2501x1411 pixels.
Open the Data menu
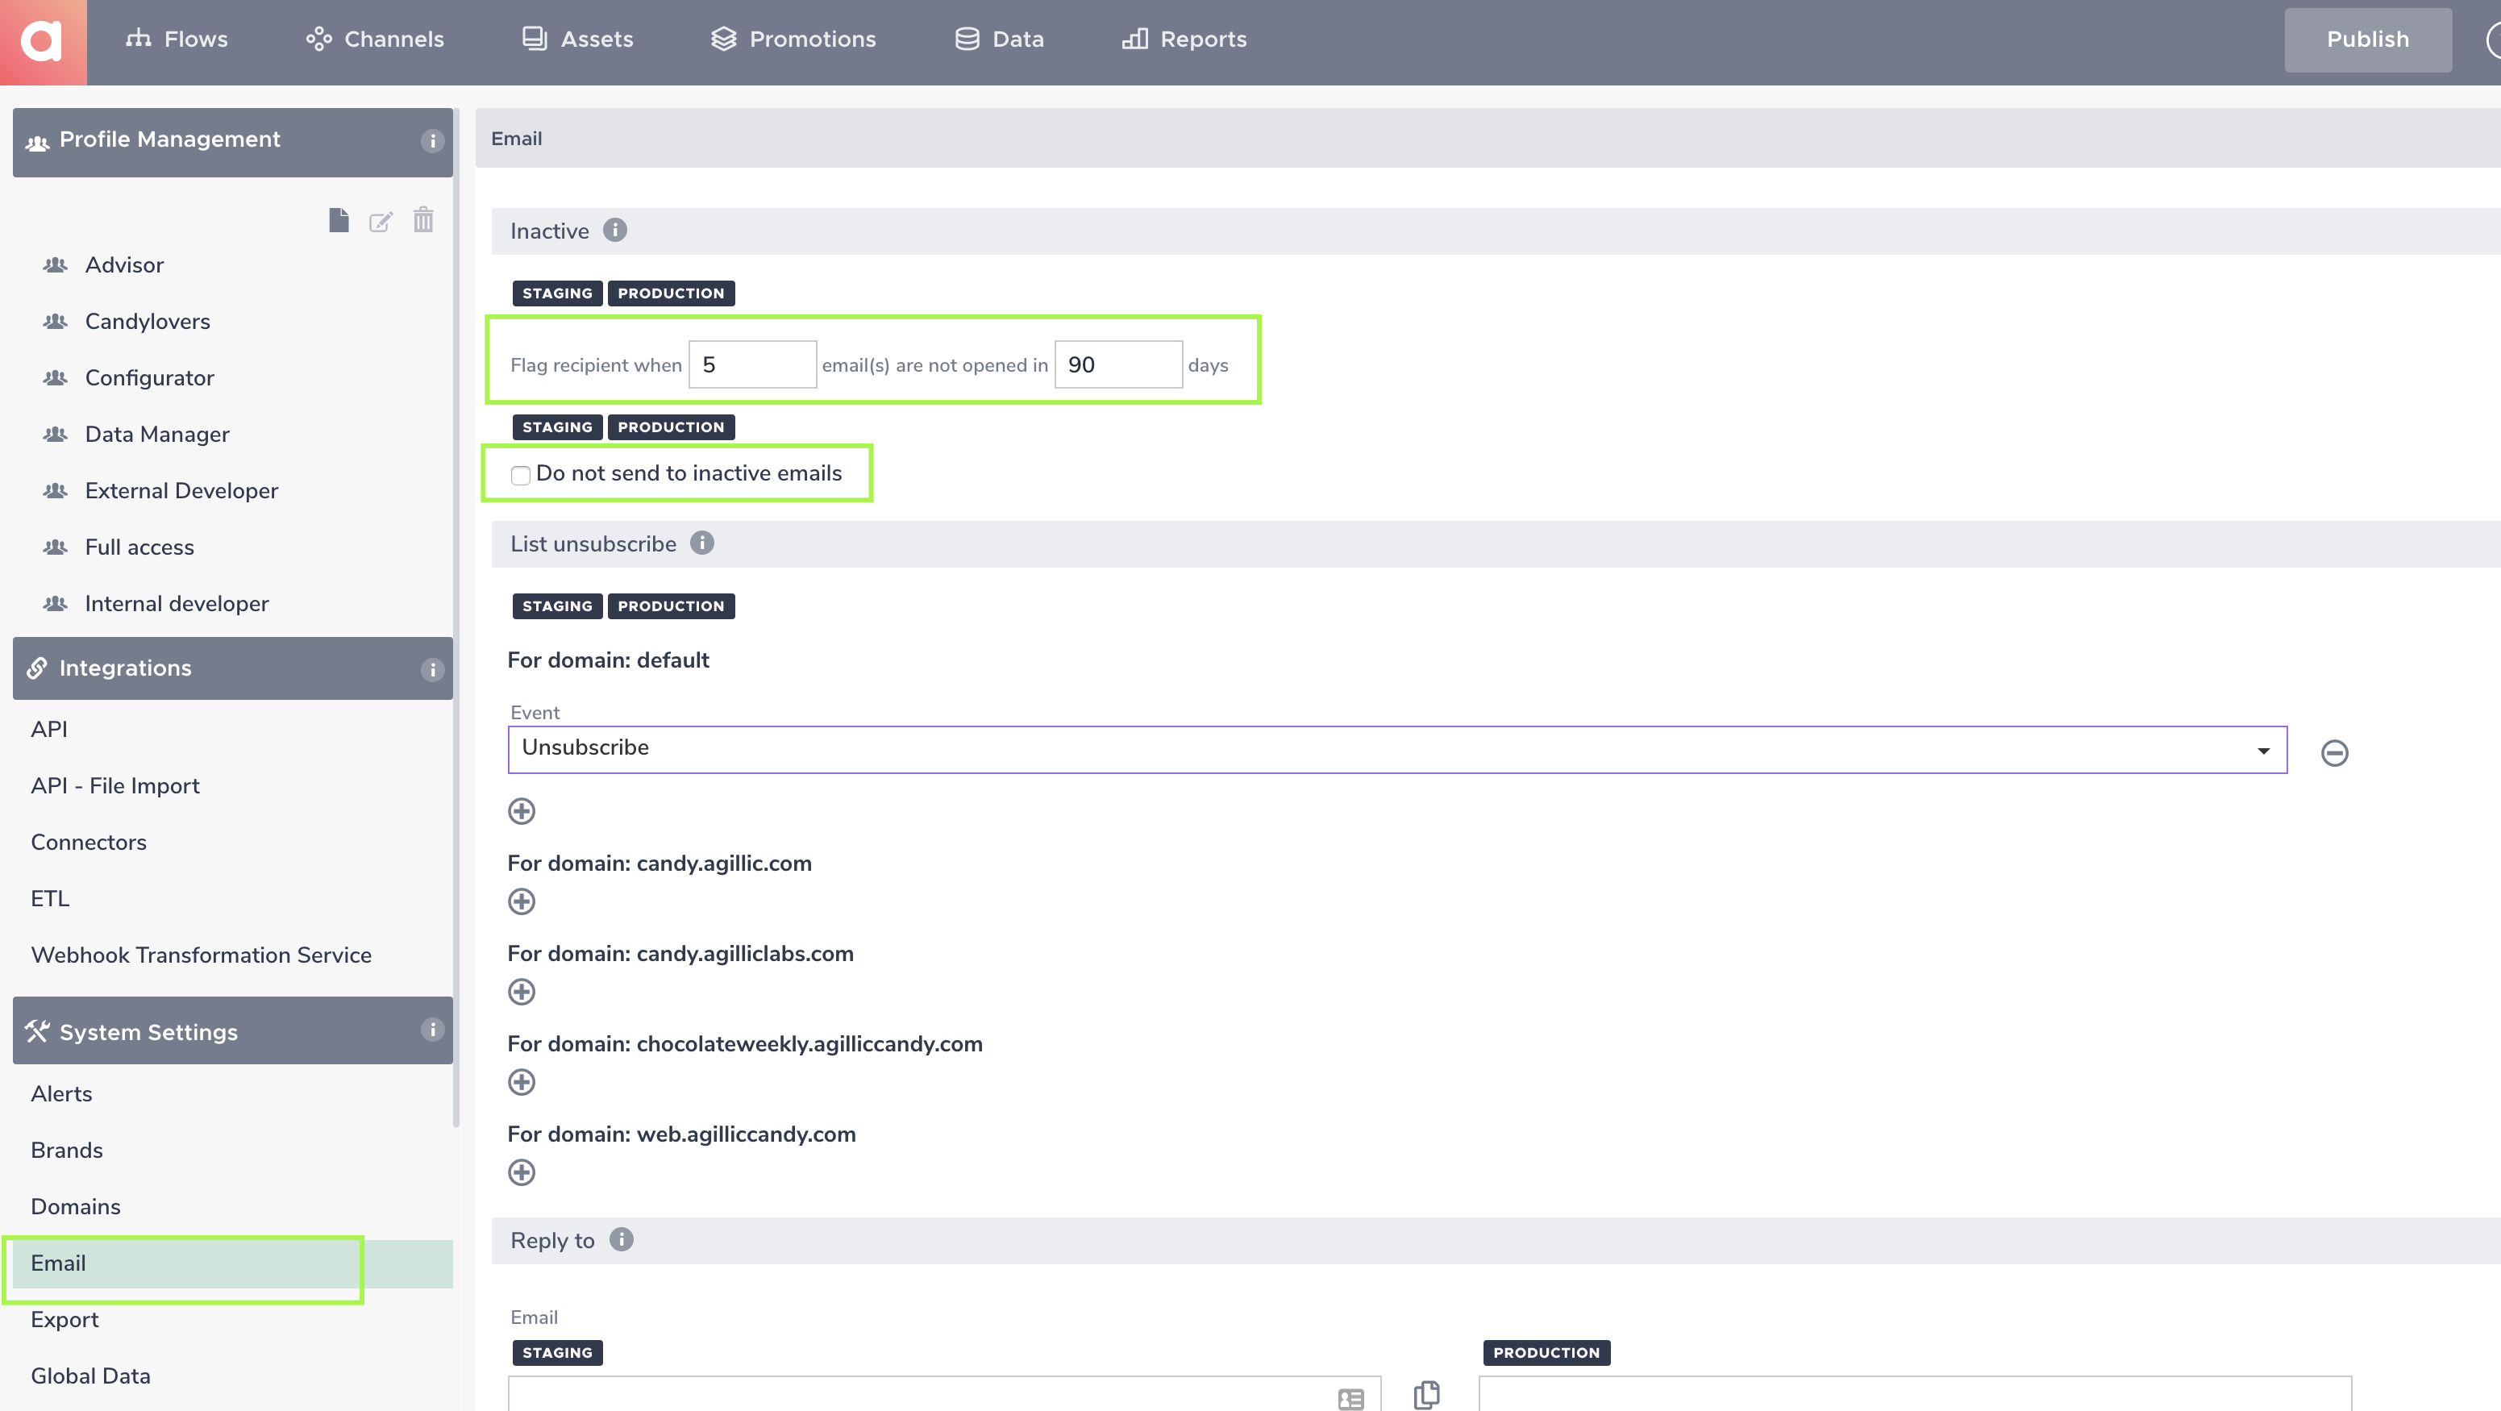click(x=1000, y=40)
